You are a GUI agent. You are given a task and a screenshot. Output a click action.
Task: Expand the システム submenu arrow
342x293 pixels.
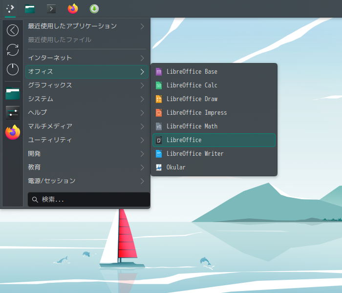tap(142, 99)
